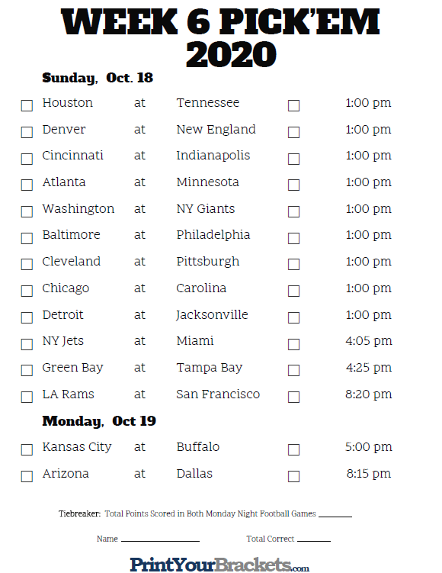The image size is (442, 573).
Task: Check the Houston pick box
Action: pyautogui.click(x=27, y=105)
